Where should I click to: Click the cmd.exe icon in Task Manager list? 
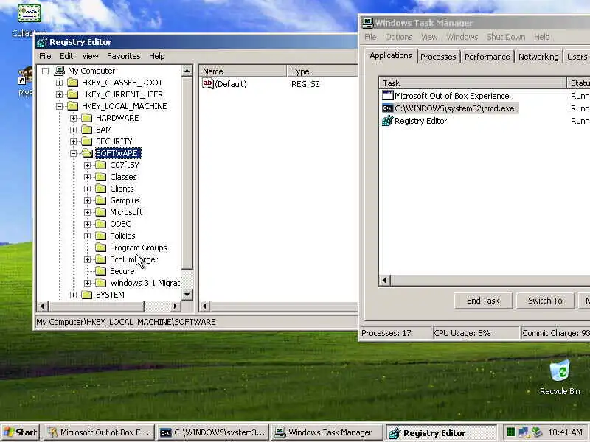pyautogui.click(x=388, y=108)
